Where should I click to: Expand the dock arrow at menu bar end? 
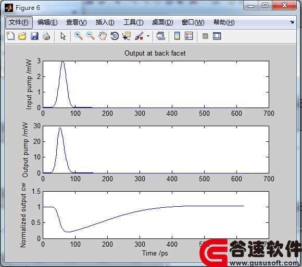pyautogui.click(x=292, y=22)
